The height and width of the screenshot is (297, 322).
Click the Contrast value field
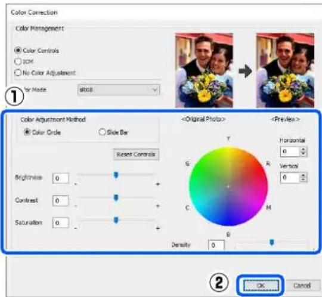(61, 200)
